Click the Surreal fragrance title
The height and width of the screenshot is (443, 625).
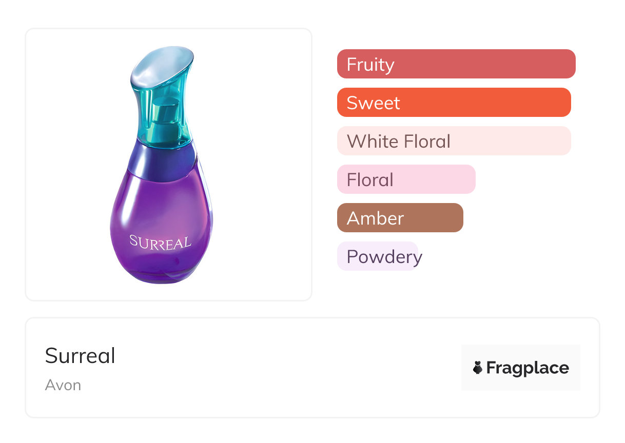pyautogui.click(x=81, y=355)
